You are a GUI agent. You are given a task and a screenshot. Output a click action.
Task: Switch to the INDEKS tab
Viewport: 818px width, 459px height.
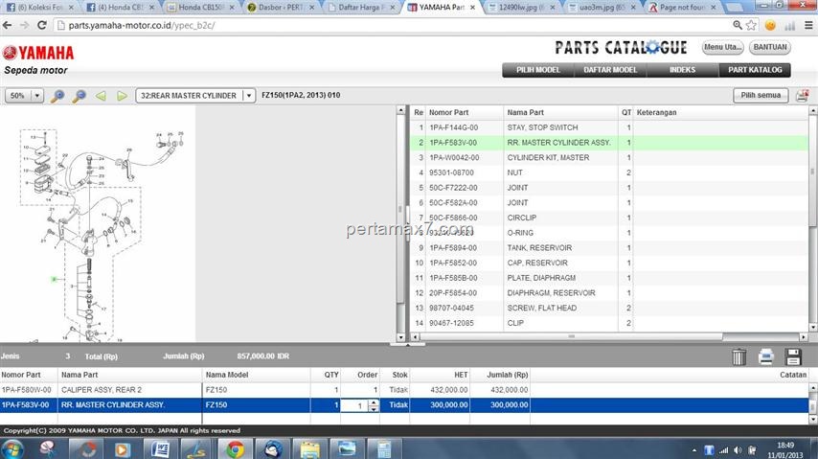[682, 70]
